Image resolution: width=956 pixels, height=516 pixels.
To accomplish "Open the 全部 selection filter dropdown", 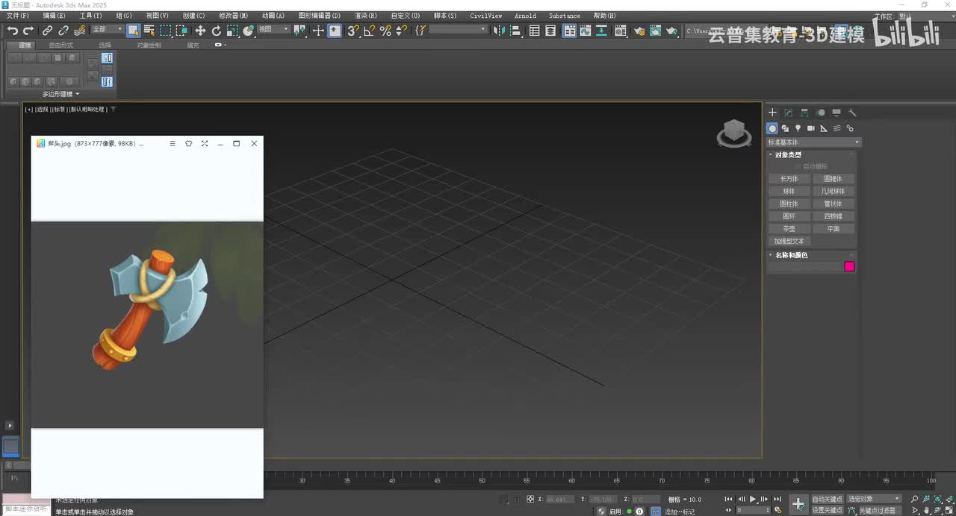I will pos(108,30).
